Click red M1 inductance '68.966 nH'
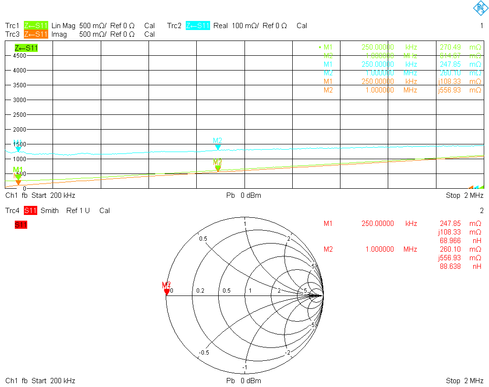 tap(460, 241)
